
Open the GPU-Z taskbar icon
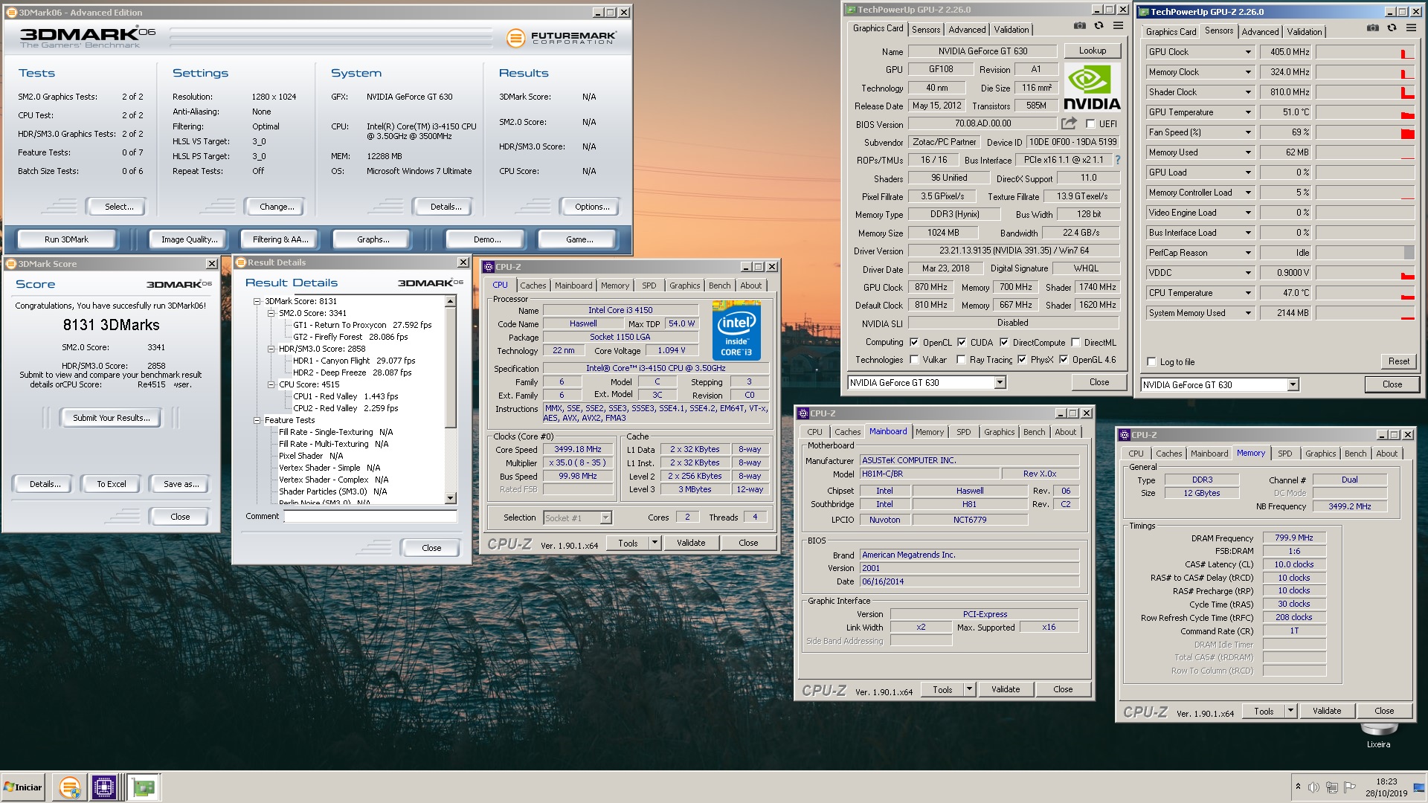pos(144,787)
